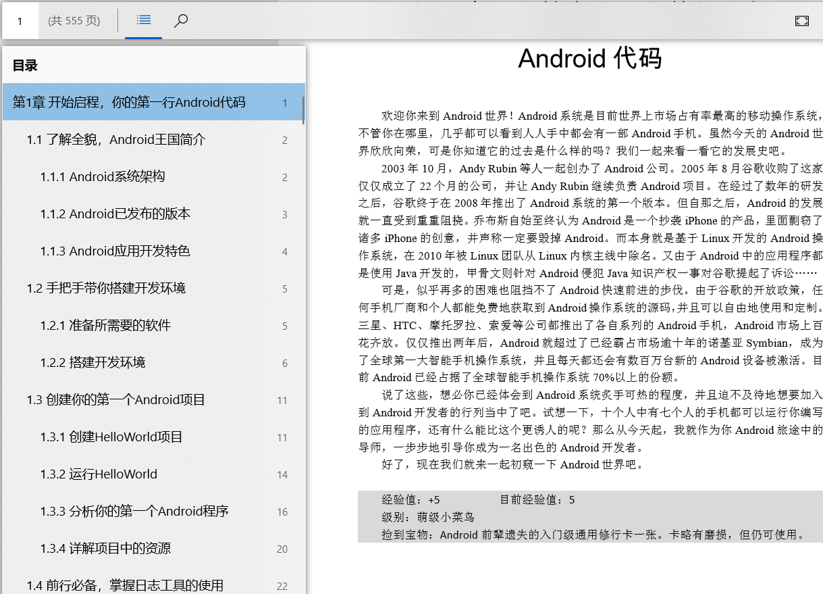Viewport: 823px width, 594px height.
Task: Jump to 1.1.1 Android系统架构
Action: click(154, 177)
